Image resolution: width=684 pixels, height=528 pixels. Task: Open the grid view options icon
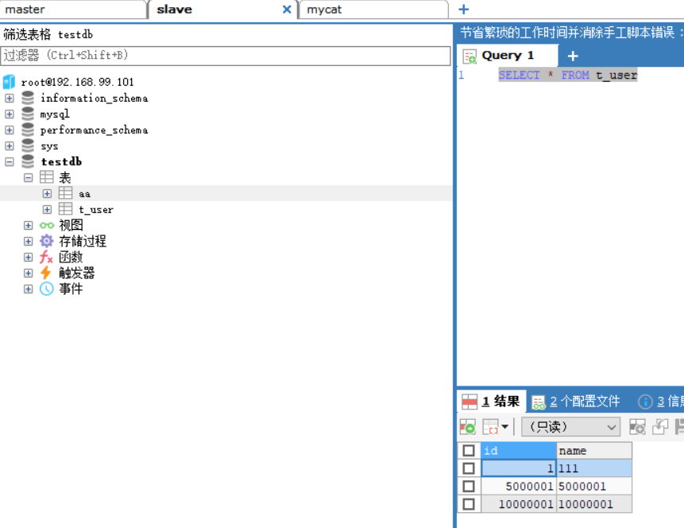(490, 427)
